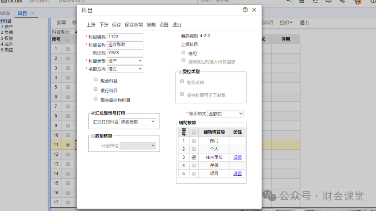
Task: Open the 余额方向 dropdown
Action: pyautogui.click(x=125, y=69)
